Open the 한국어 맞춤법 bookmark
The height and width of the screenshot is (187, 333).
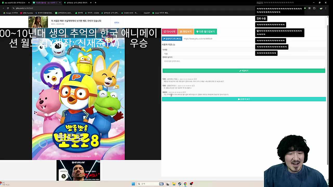pyautogui.click(x=44, y=13)
